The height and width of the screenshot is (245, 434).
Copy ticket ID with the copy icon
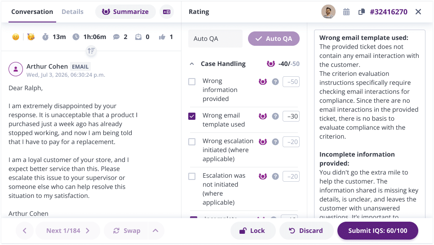point(361,12)
